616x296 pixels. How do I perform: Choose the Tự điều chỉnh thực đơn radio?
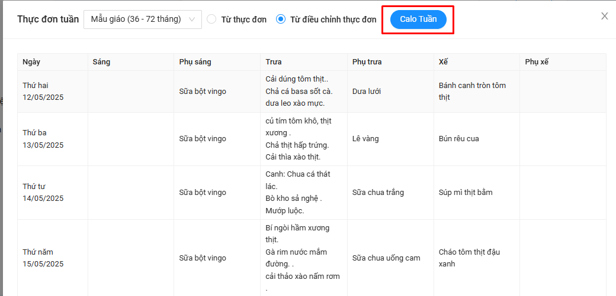coord(281,19)
